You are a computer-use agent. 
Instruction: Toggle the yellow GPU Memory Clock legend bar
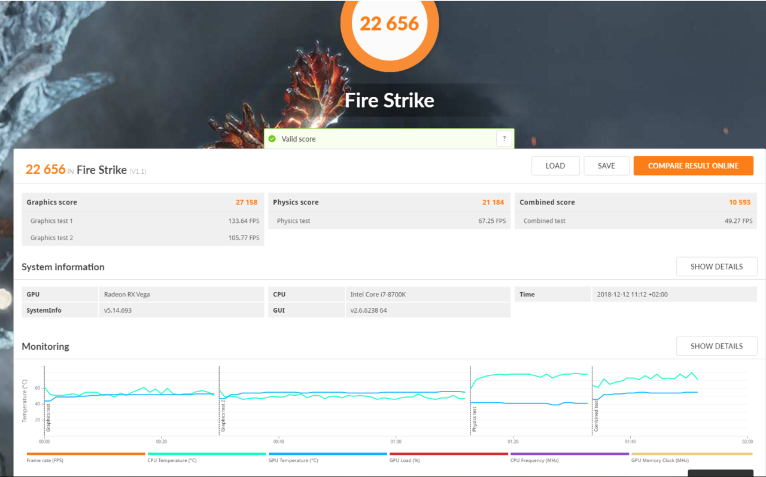(692, 454)
